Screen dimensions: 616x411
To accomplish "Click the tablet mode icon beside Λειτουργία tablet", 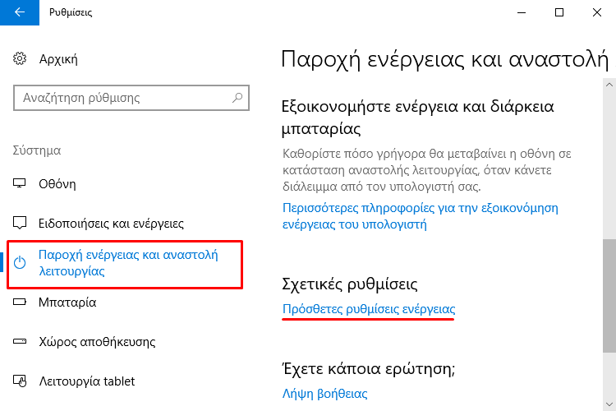I will (x=20, y=381).
